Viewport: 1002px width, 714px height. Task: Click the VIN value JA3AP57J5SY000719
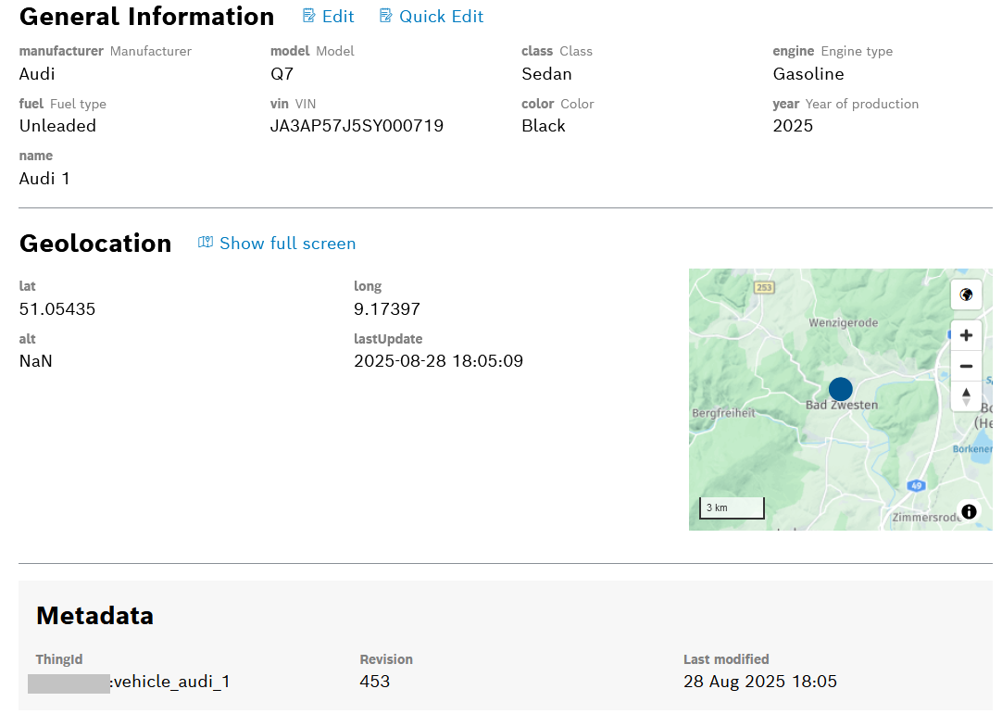[357, 126]
